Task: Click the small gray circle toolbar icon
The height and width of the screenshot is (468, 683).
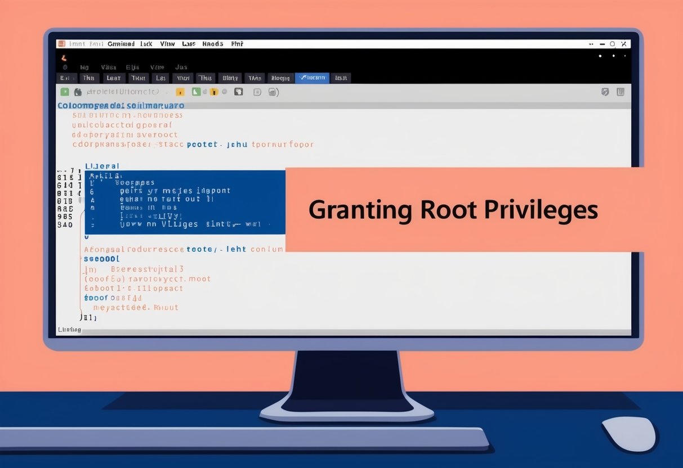Action: (225, 92)
